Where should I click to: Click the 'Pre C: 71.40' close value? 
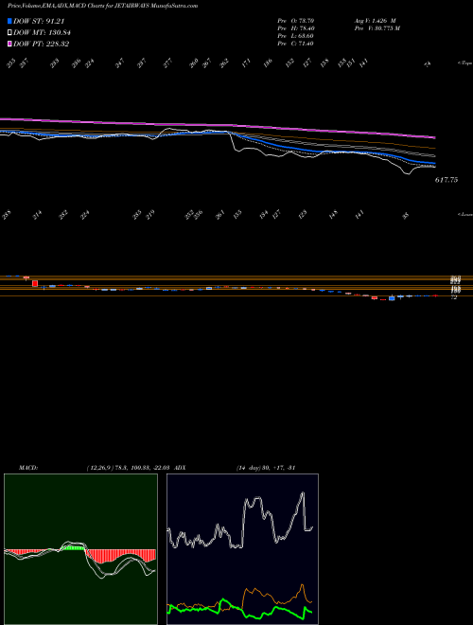295,44
